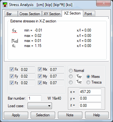Click the underlined sigma x stress symbol

(14, 31)
